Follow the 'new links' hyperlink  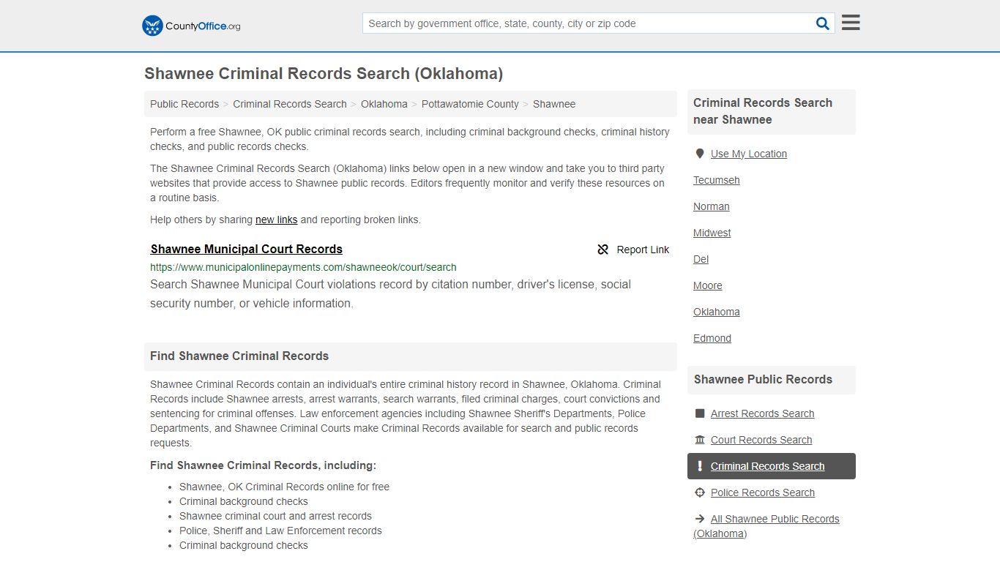277,220
